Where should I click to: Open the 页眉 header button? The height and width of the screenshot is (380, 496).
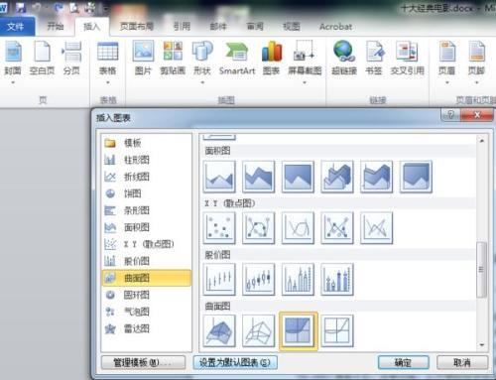pos(446,62)
